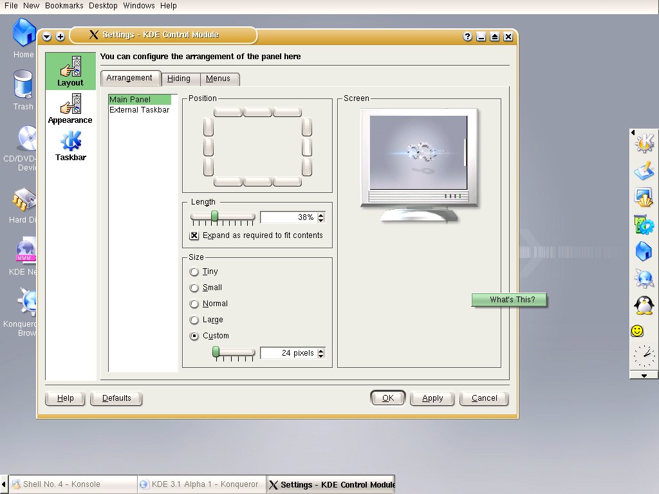
Task: Select the Normal size radio button
Action: point(194,304)
